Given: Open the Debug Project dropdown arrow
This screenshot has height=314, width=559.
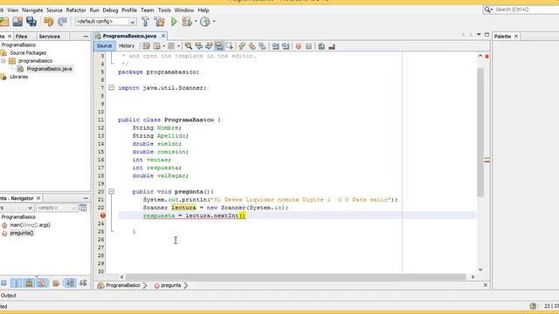Looking at the screenshot, I should click(196, 21).
